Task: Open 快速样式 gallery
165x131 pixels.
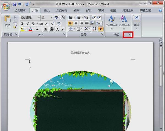Action: tap(112, 22)
